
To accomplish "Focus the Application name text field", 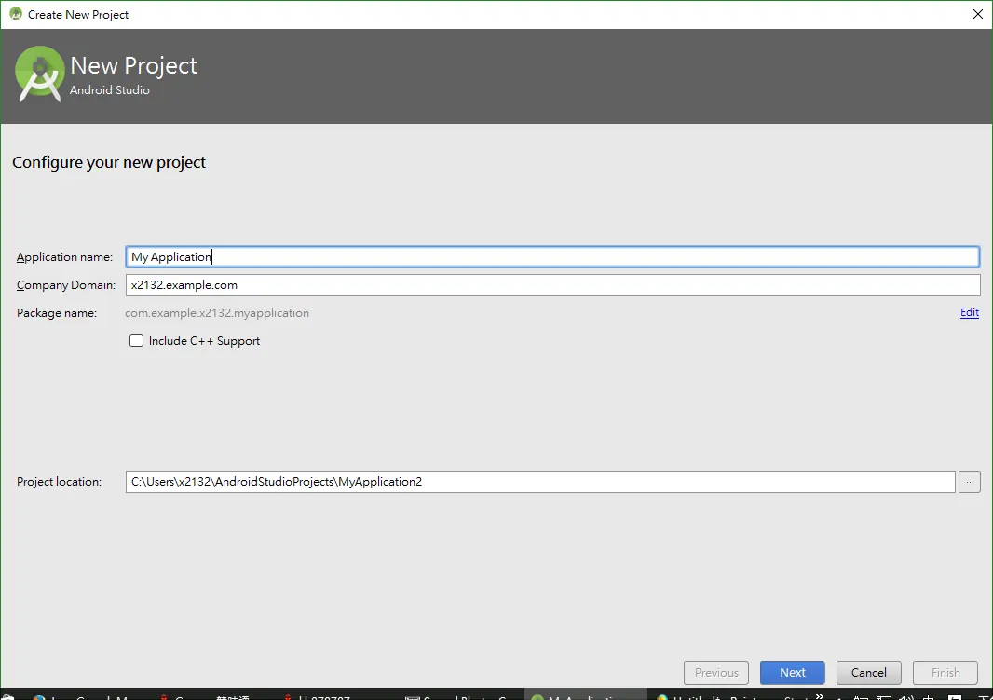I will click(x=552, y=256).
